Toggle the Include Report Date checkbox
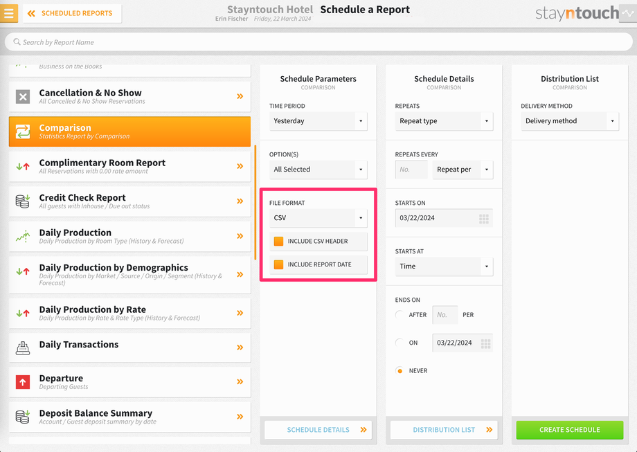This screenshot has width=637, height=452. pyautogui.click(x=278, y=264)
